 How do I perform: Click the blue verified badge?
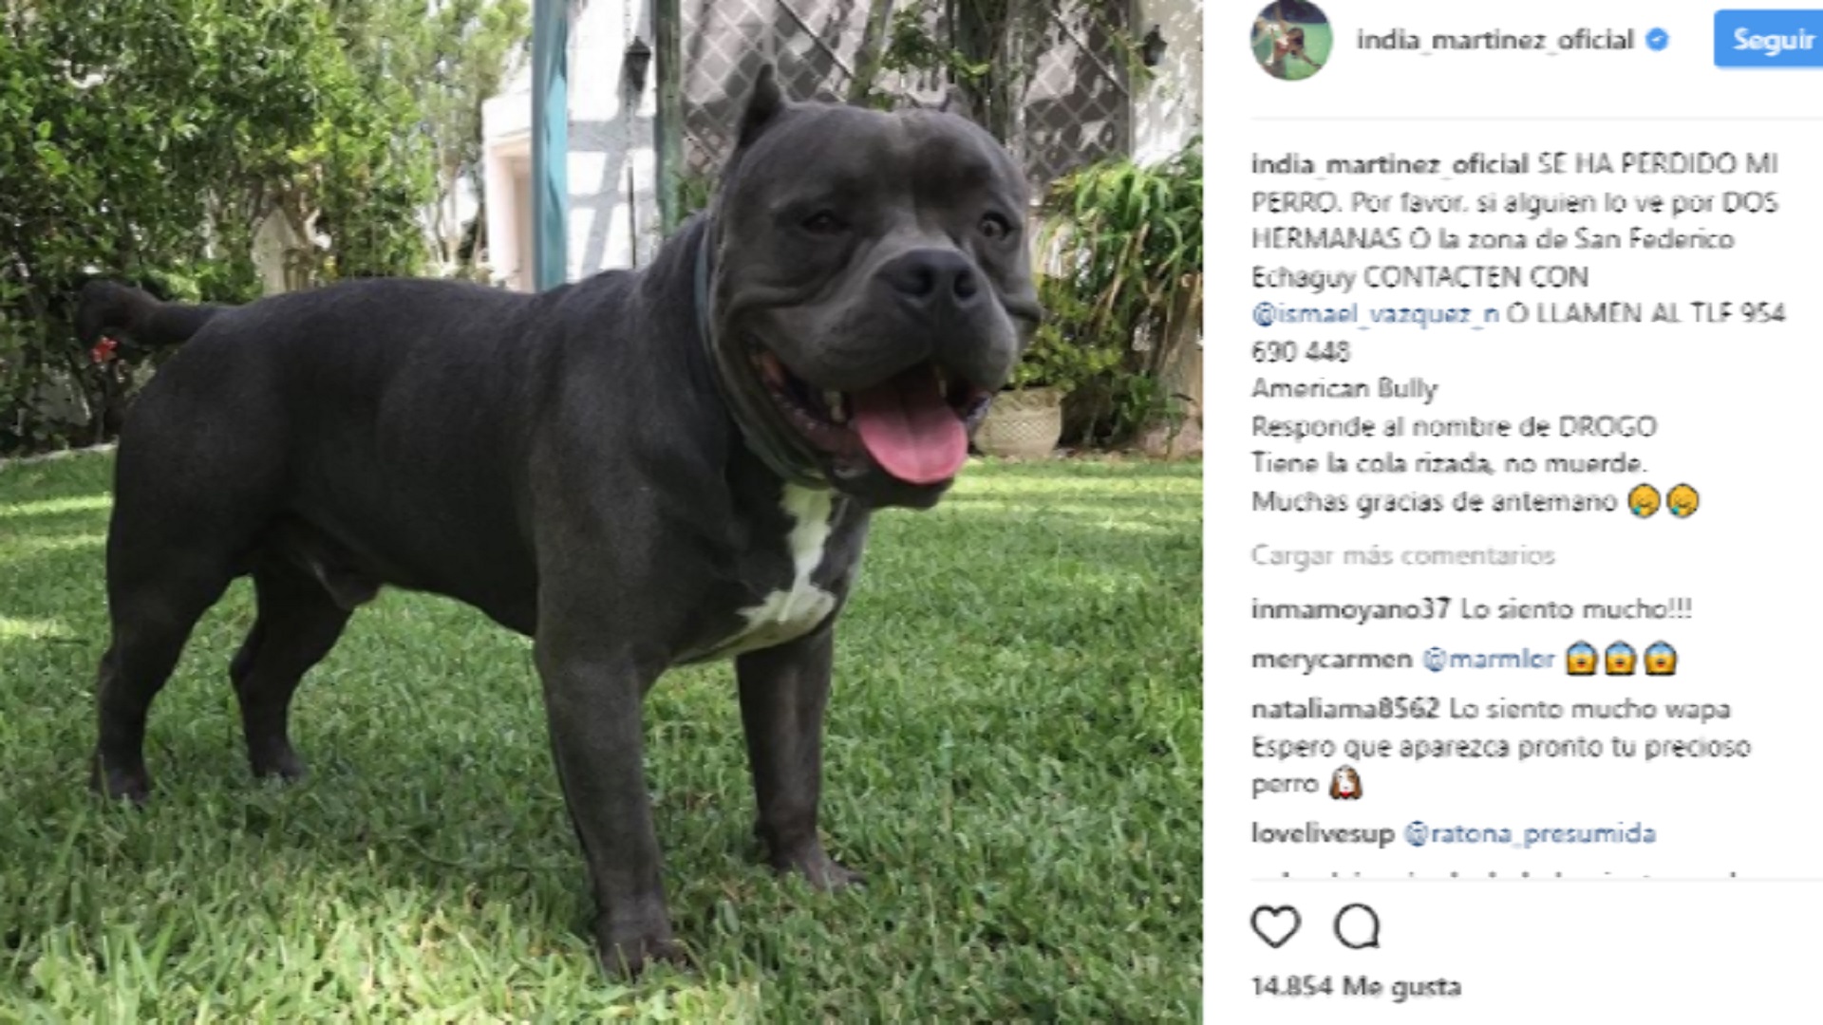(x=1657, y=40)
